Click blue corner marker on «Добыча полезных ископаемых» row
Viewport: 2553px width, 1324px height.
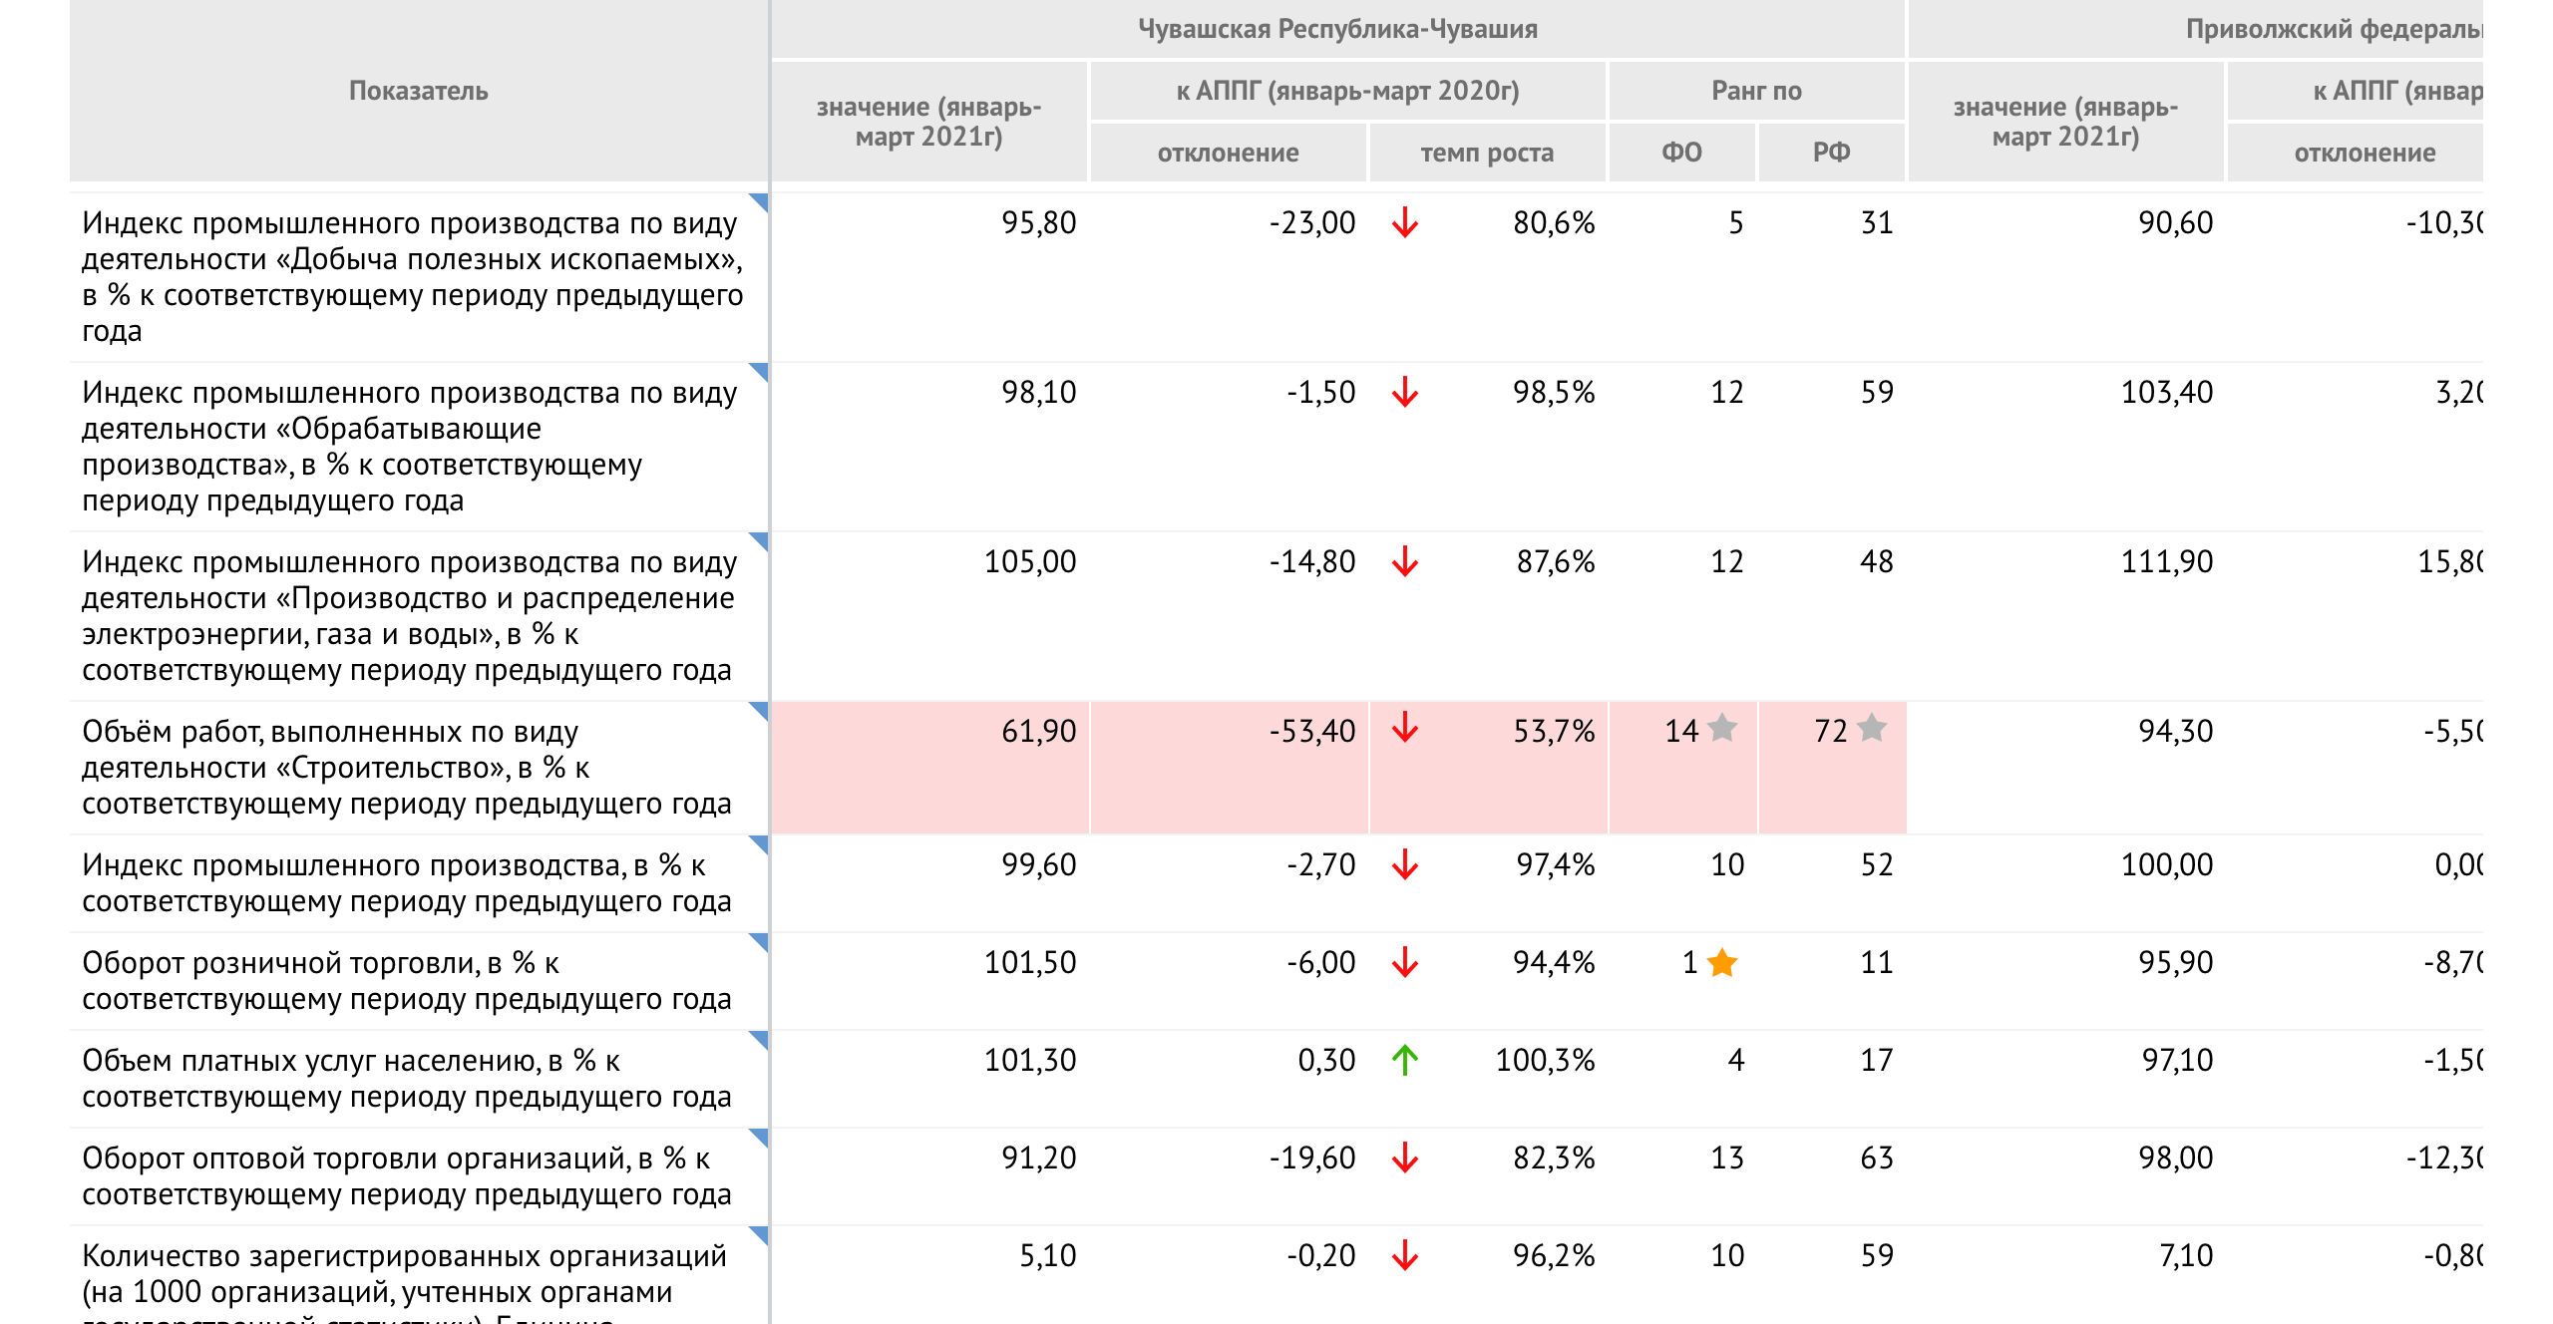pyautogui.click(x=760, y=201)
